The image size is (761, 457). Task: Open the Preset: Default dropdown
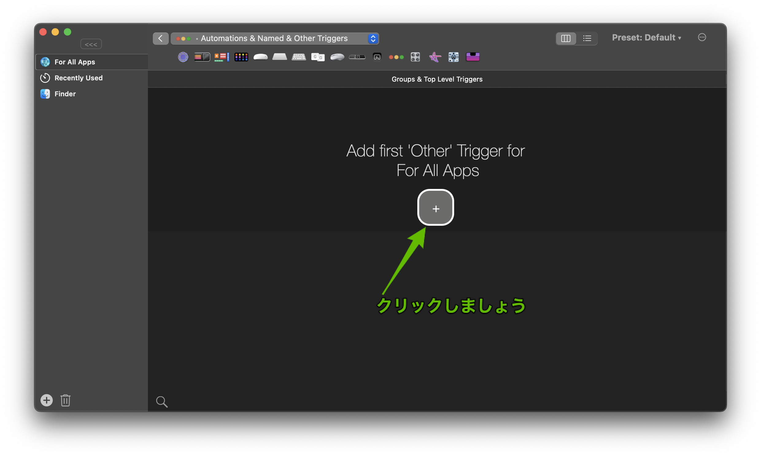click(646, 37)
